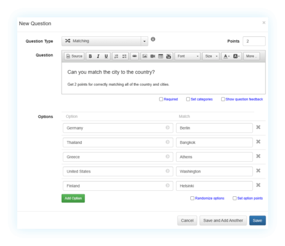Click the underline formatting icon
The image size is (285, 246).
pyautogui.click(x=106, y=56)
